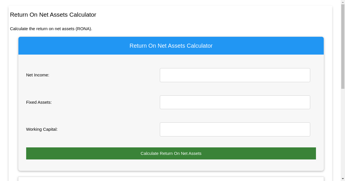The image size is (345, 181).
Task: Select the Net Income field to enter income
Action: coord(235,75)
